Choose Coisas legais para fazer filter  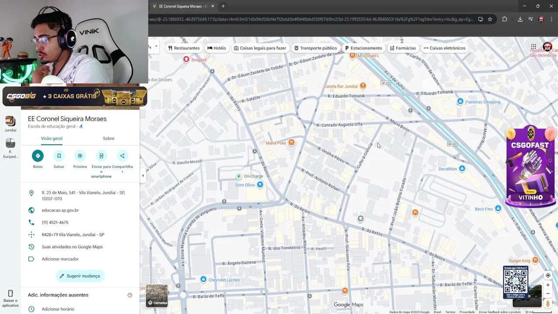click(260, 48)
